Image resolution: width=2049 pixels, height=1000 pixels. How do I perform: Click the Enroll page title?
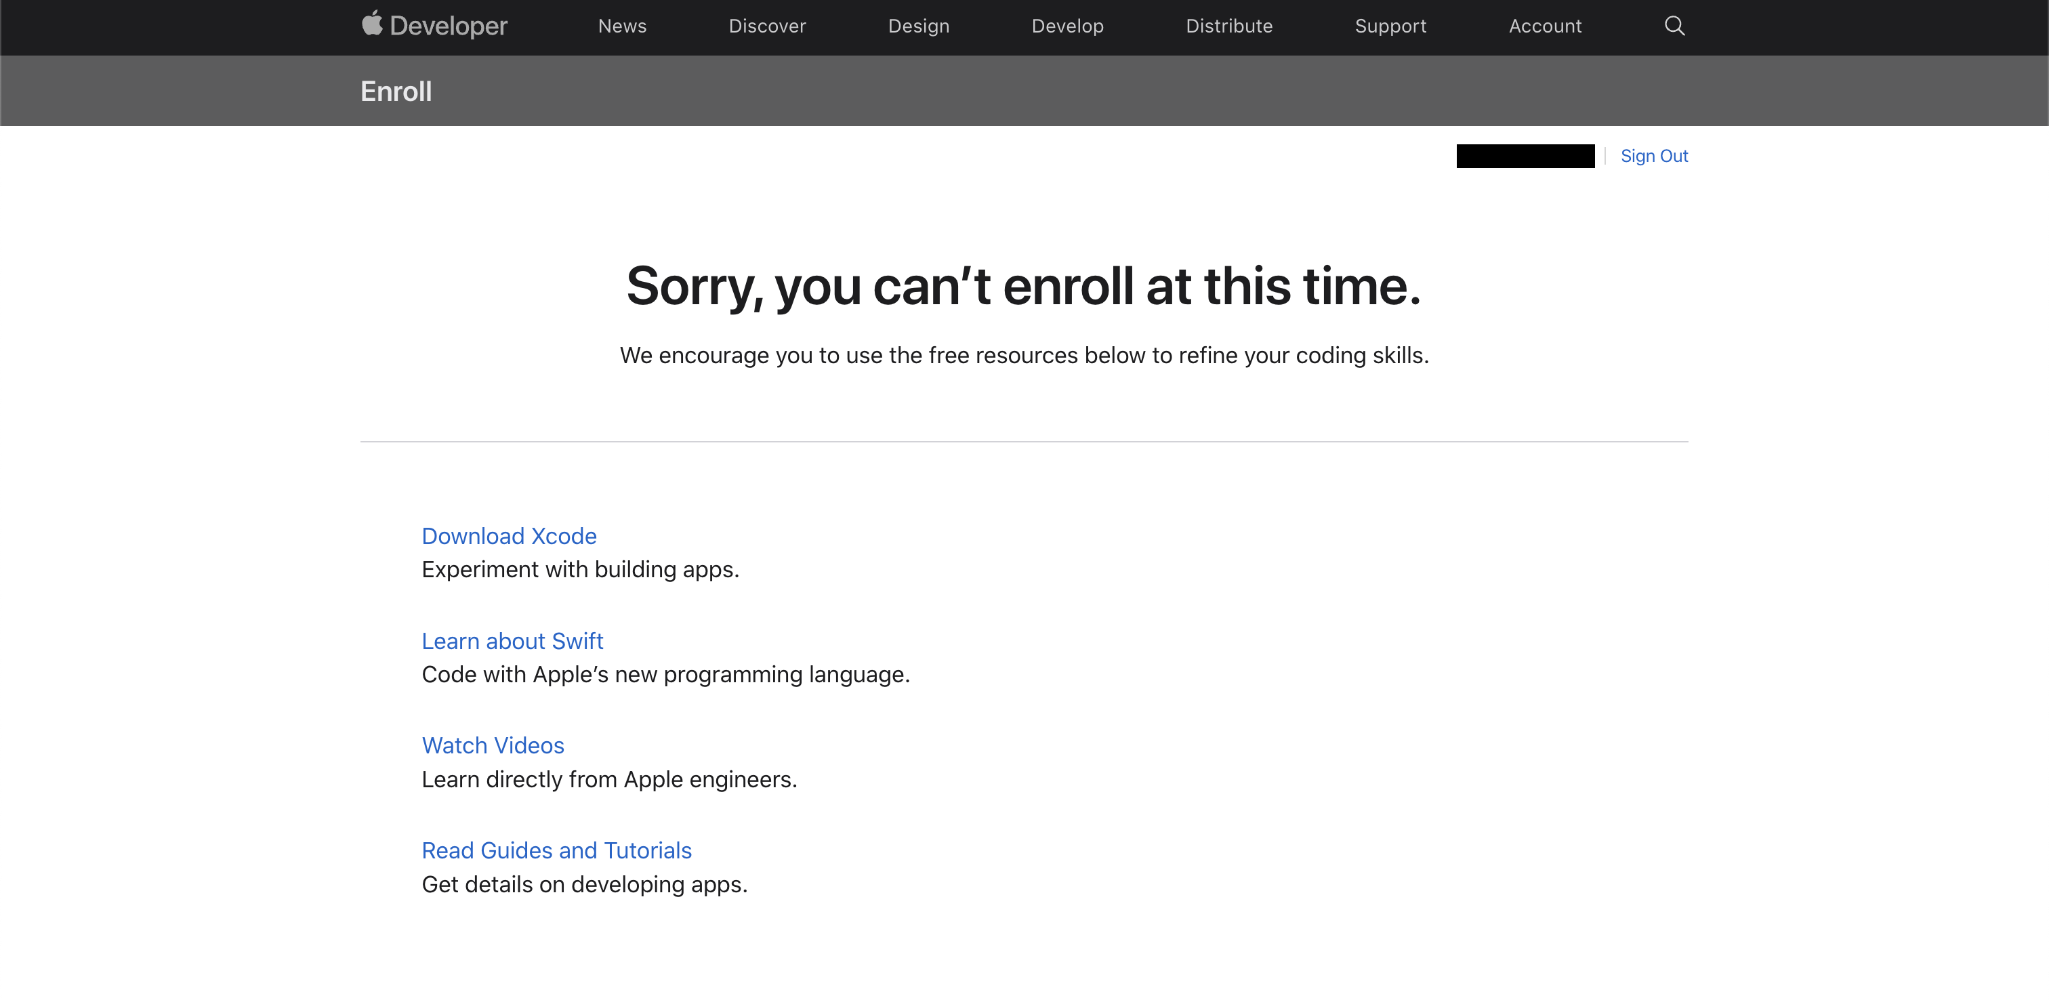[x=396, y=91]
